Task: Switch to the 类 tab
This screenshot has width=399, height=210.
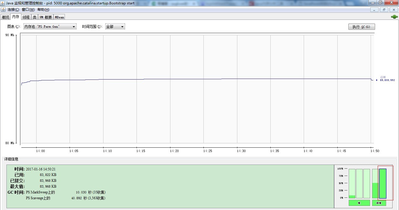Action: tap(34, 17)
